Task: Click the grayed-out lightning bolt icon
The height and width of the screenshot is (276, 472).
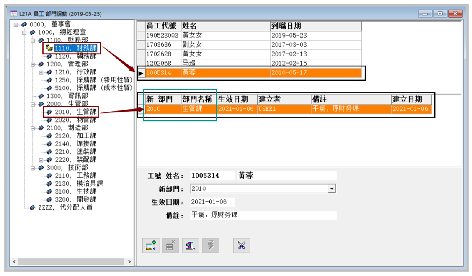Action: (210, 246)
